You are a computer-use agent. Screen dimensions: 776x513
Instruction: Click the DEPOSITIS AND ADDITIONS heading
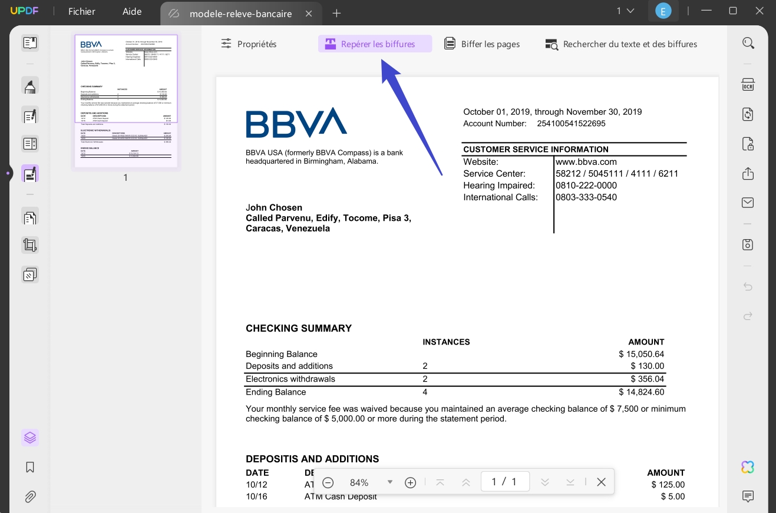312,459
